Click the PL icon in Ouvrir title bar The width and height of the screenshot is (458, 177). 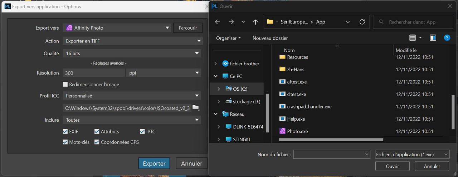[214, 6]
